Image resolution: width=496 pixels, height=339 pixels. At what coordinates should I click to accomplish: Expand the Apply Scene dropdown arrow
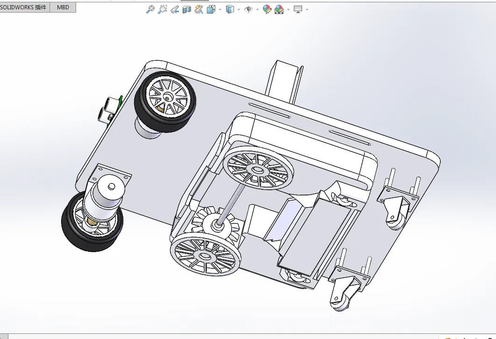(x=289, y=9)
